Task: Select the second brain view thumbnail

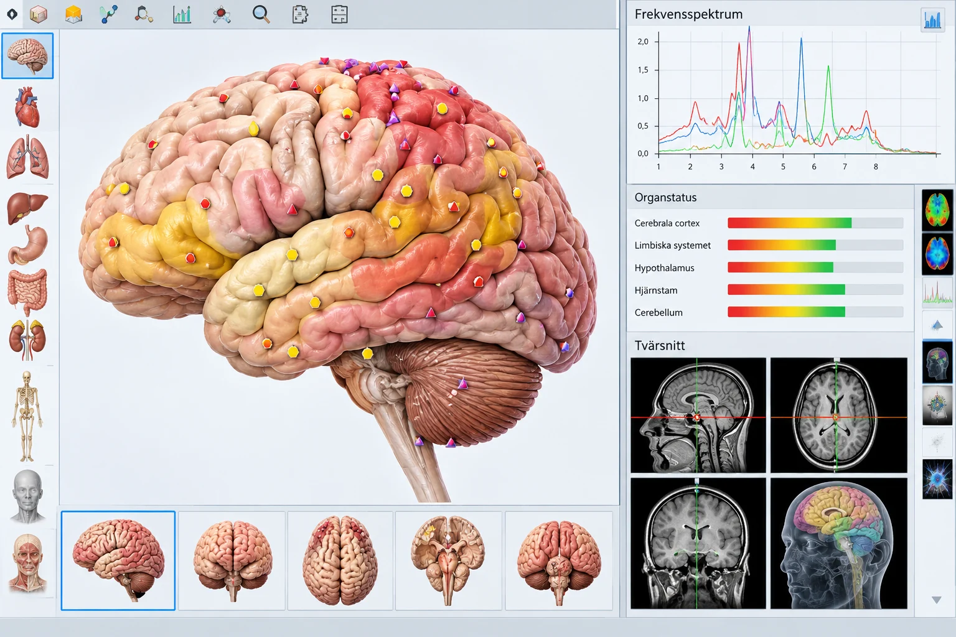Action: (x=232, y=560)
